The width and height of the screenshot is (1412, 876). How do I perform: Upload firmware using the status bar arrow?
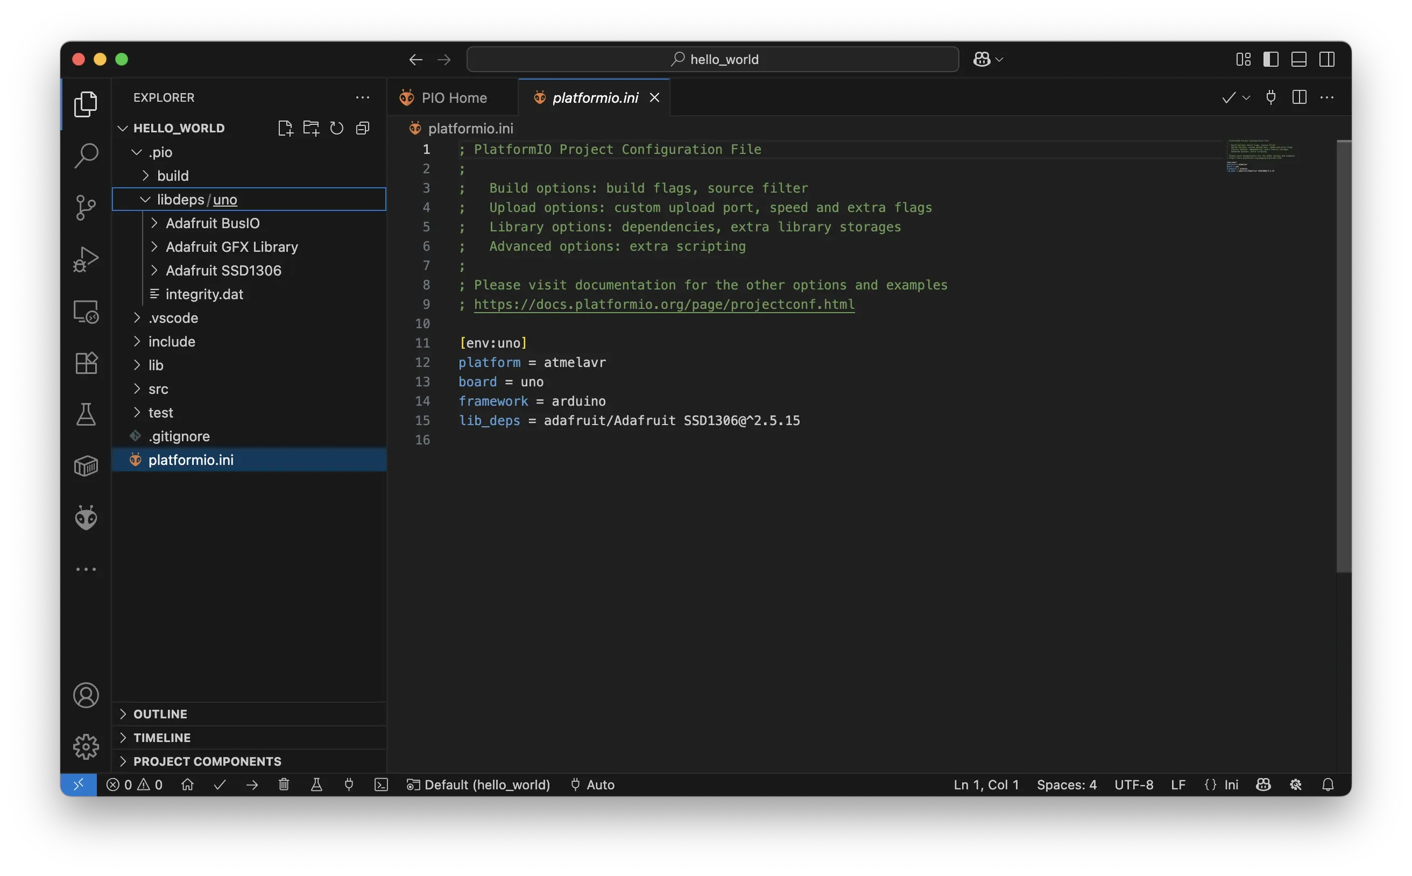[x=252, y=785]
